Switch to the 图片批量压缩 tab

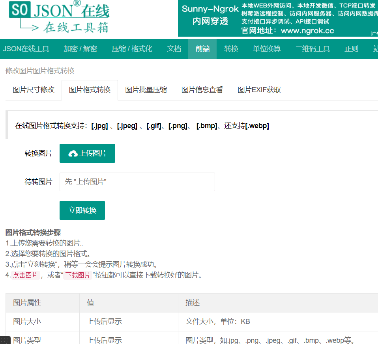coord(146,90)
